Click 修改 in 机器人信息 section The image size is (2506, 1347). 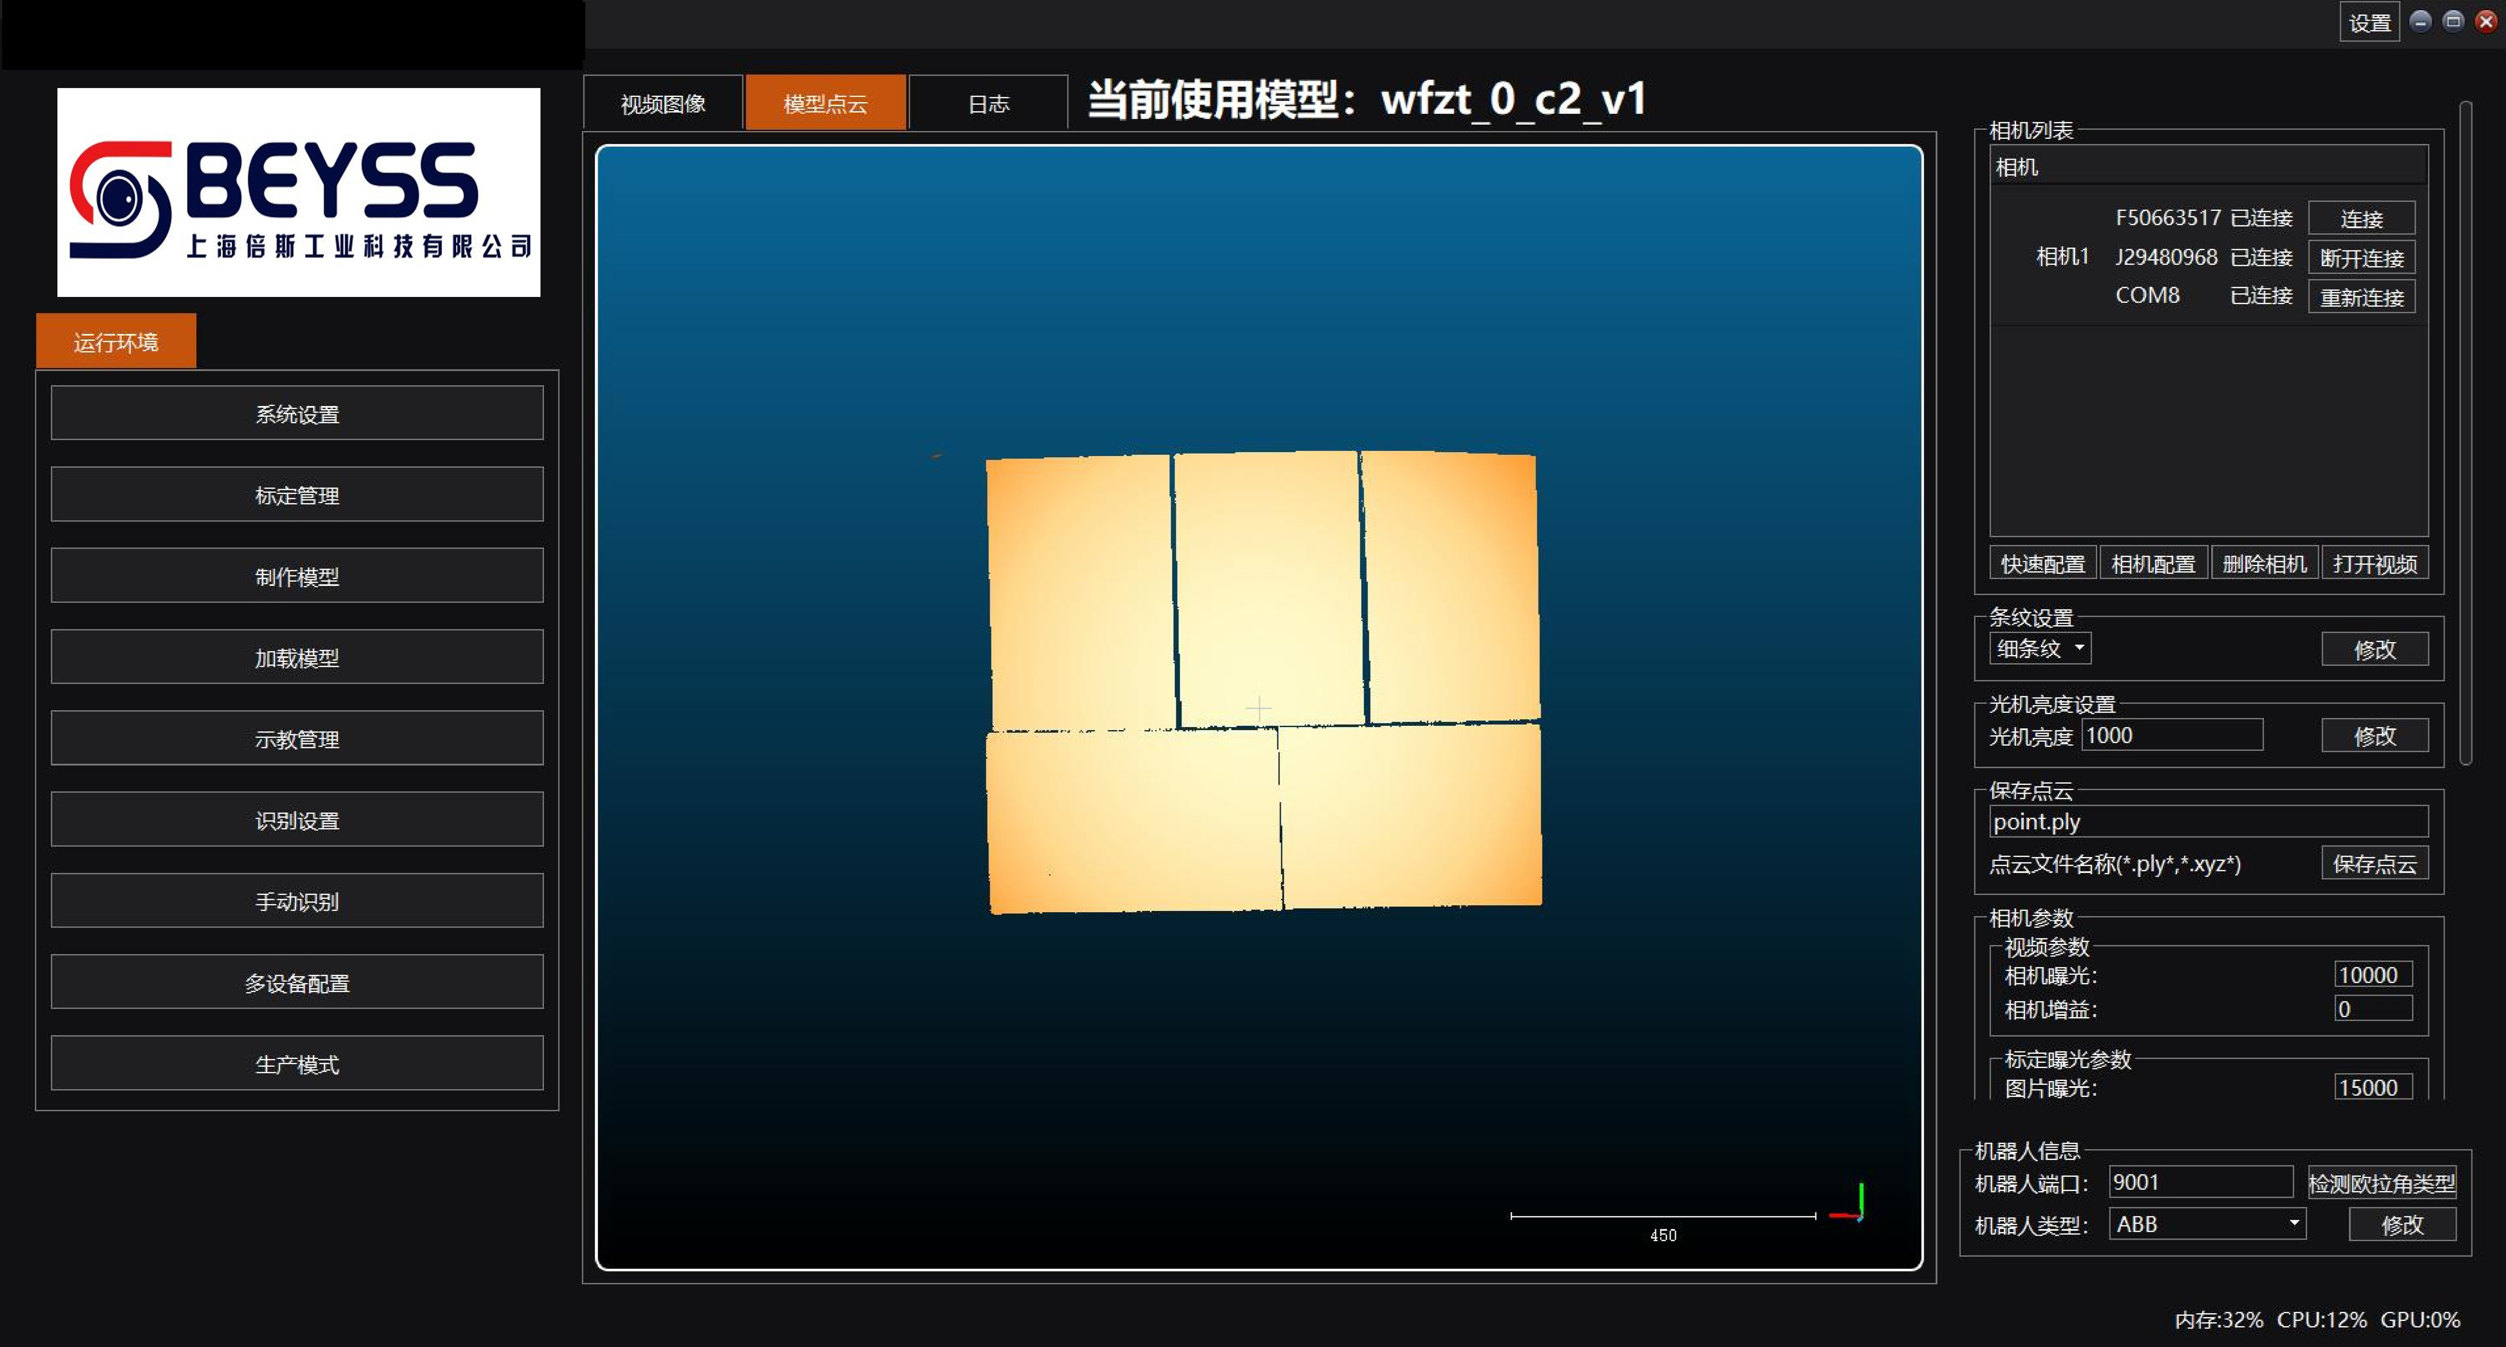click(2402, 1225)
